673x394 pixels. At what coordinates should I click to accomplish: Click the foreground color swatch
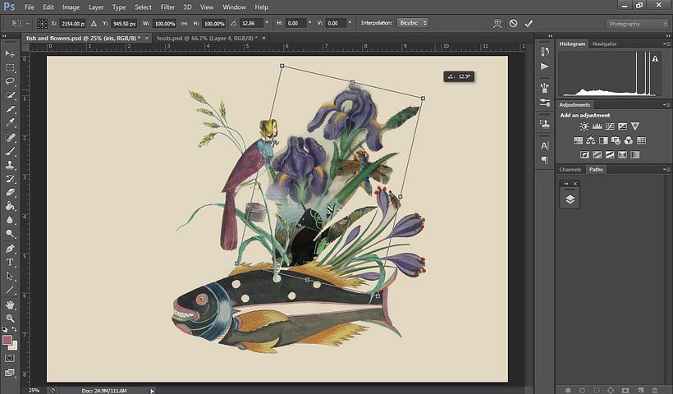point(7,339)
